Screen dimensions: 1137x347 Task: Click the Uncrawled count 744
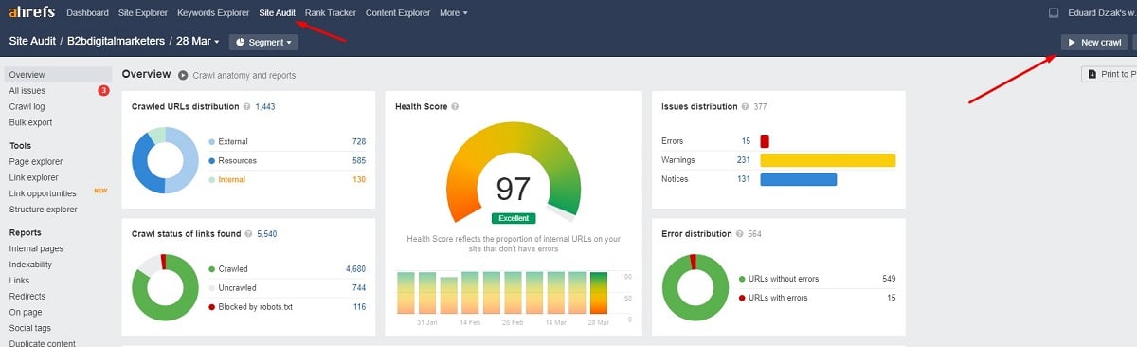(x=358, y=287)
